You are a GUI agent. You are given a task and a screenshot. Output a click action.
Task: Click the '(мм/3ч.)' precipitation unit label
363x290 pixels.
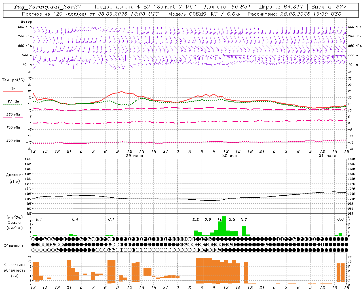15,217
